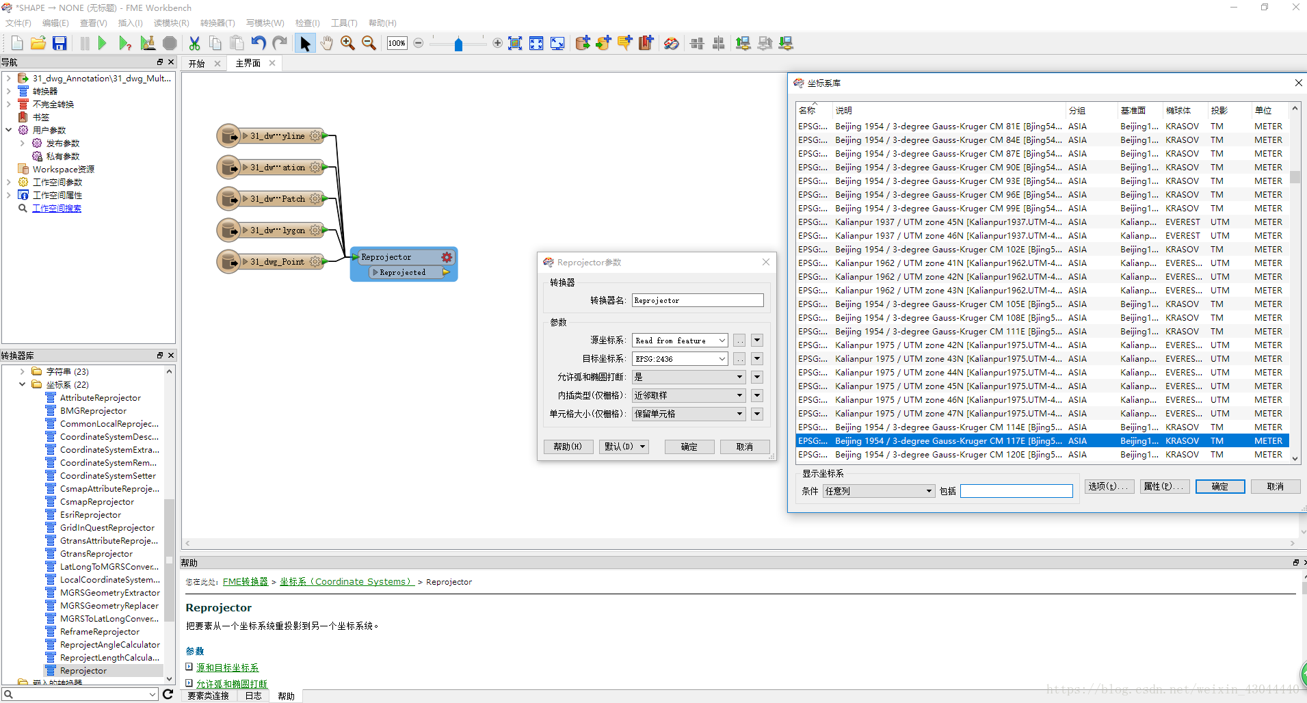
Task: Select the Reprojector item in transformer library
Action: [x=83, y=671]
